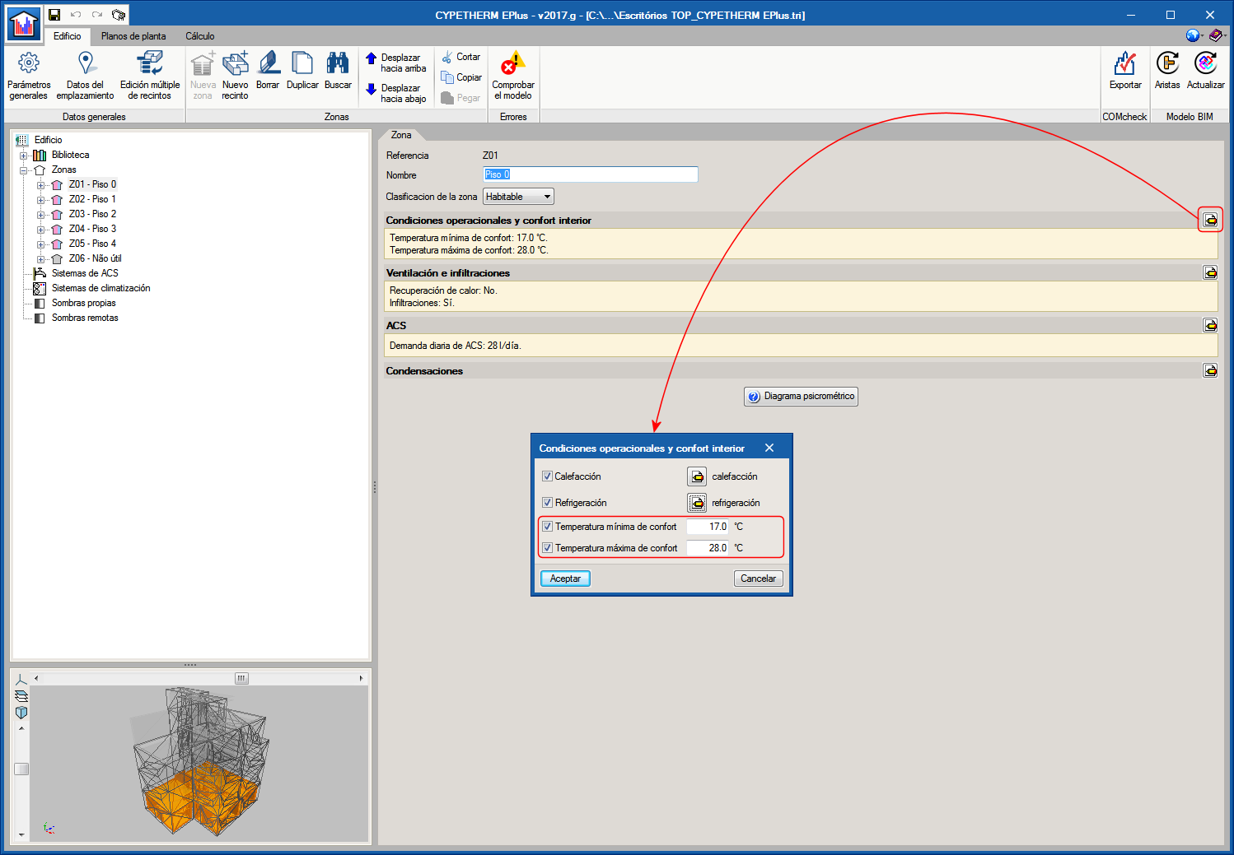Expand Z04 - Piso 3 node
The height and width of the screenshot is (855, 1234).
click(40, 230)
